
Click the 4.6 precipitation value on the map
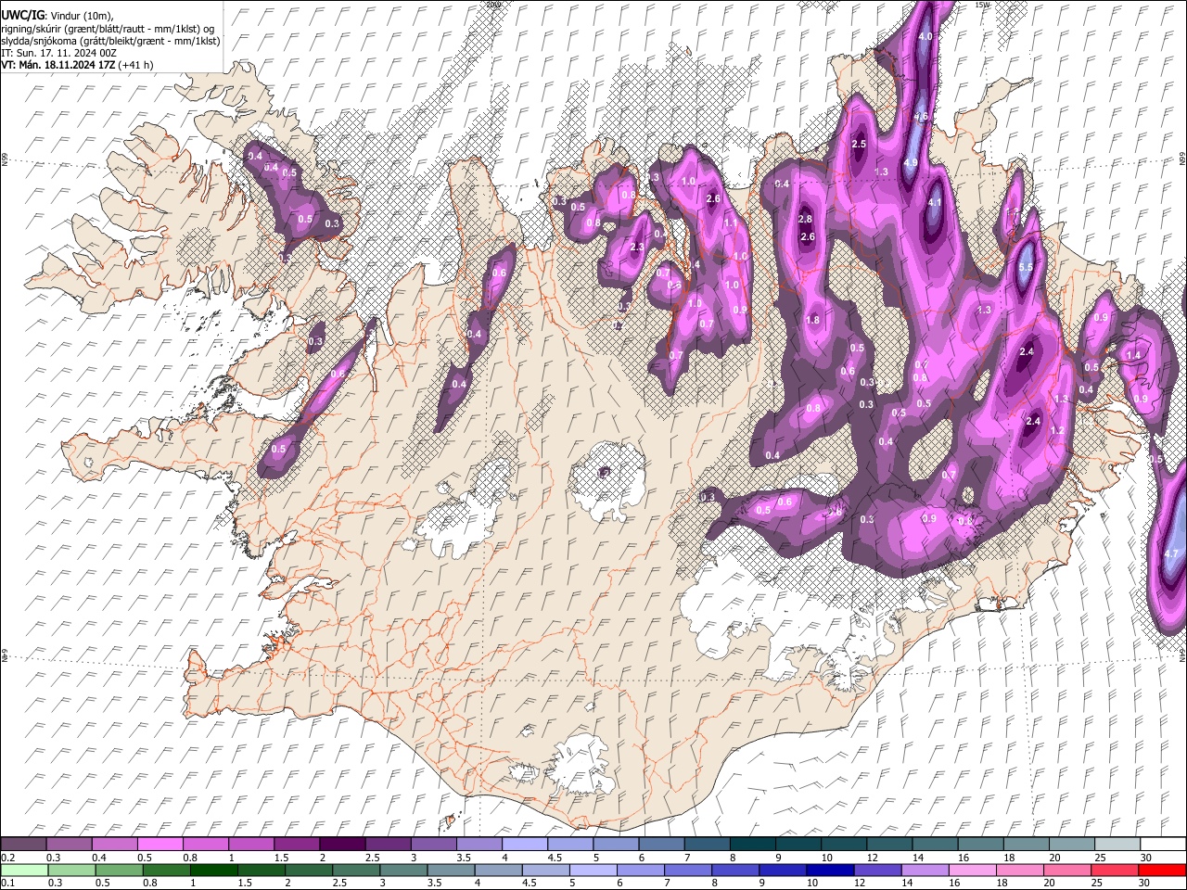click(921, 117)
